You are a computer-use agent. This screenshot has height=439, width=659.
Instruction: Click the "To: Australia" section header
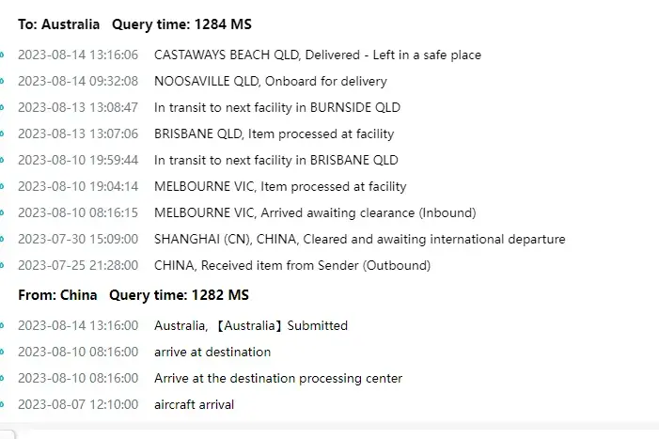61,24
